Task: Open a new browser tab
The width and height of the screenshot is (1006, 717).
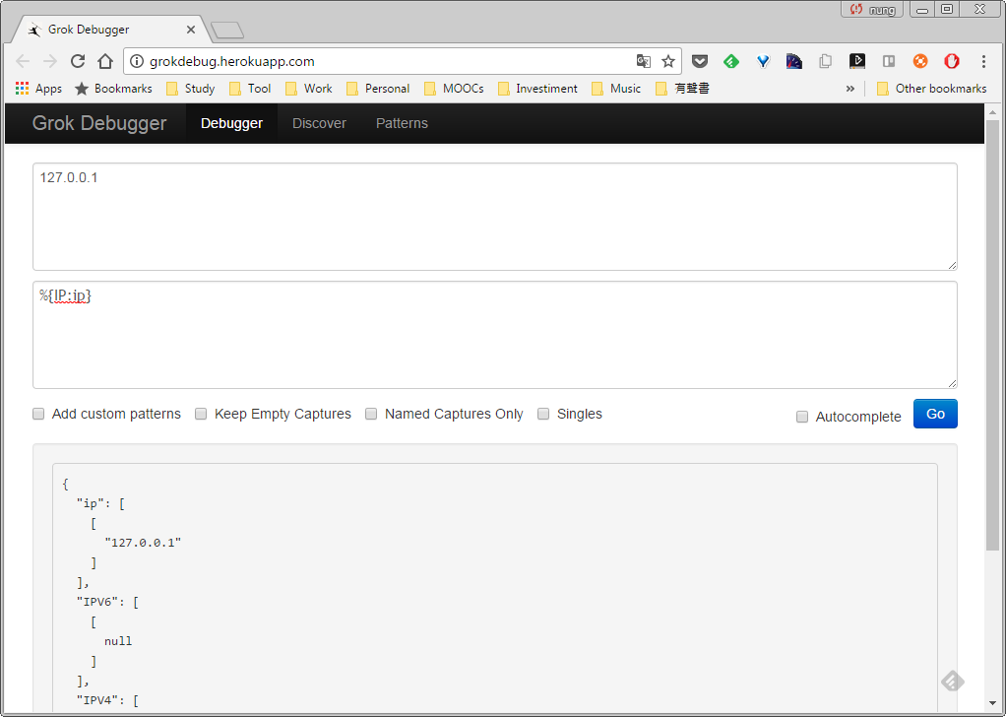Action: (x=227, y=30)
